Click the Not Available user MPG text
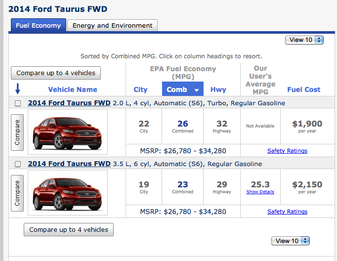Image resolution: width=337 pixels, height=261 pixels. pos(260,126)
